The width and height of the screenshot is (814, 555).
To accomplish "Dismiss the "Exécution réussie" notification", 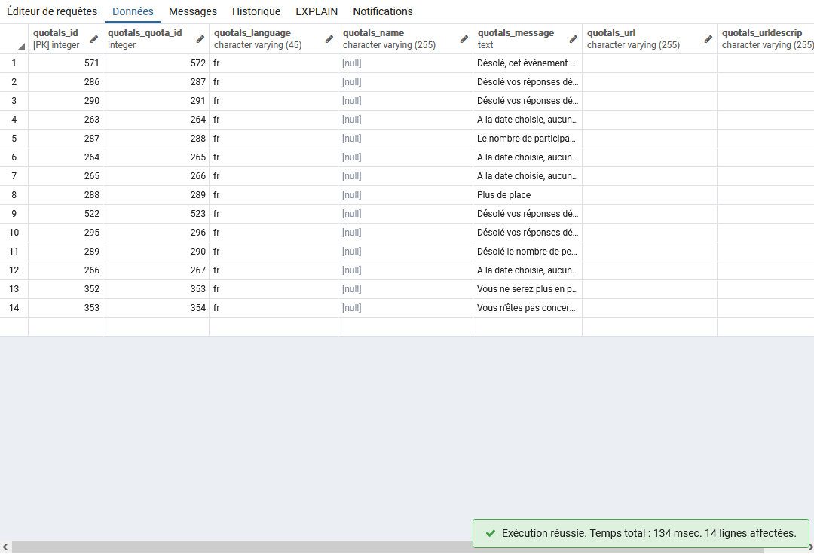I will click(641, 533).
